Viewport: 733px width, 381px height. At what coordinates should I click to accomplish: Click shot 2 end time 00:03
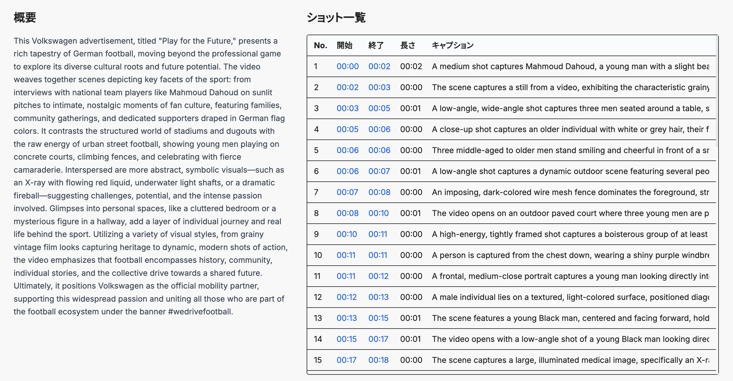[379, 87]
